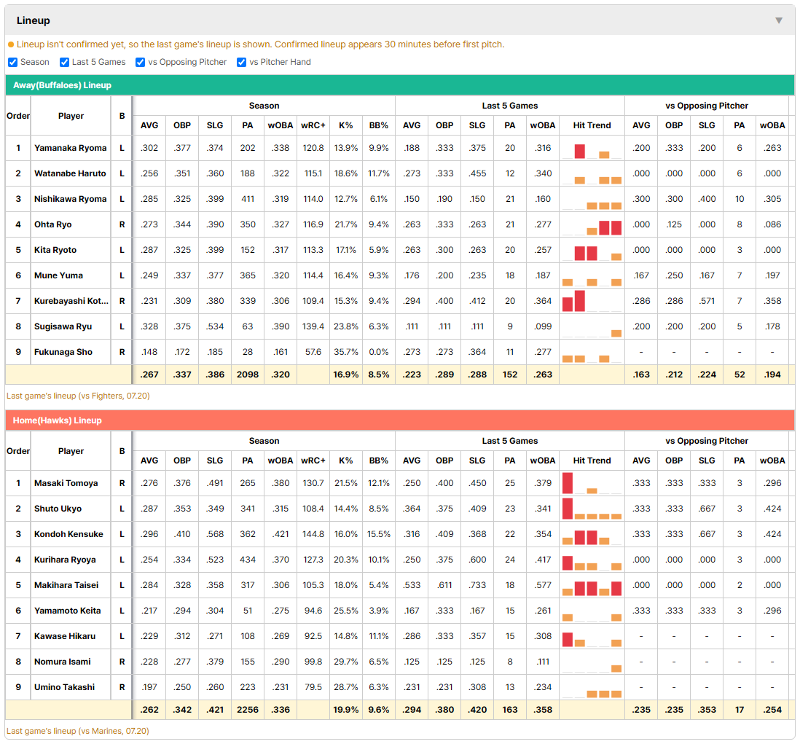View Ohta Ryo's hit trend bars

[592, 225]
